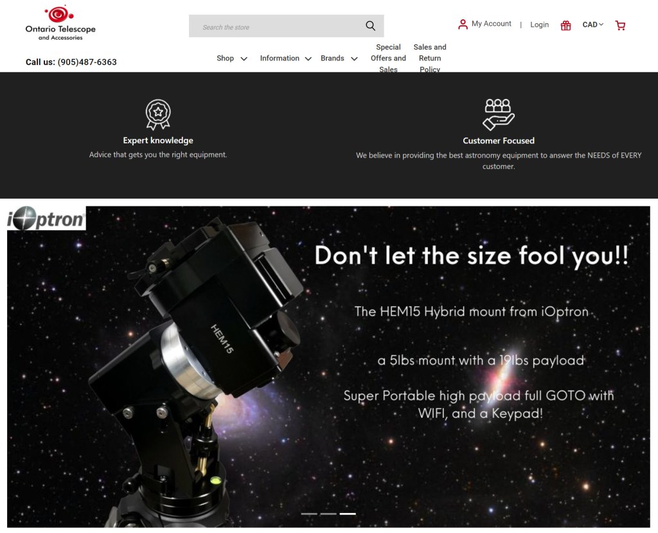Click the iOptron brand logo

point(46,219)
